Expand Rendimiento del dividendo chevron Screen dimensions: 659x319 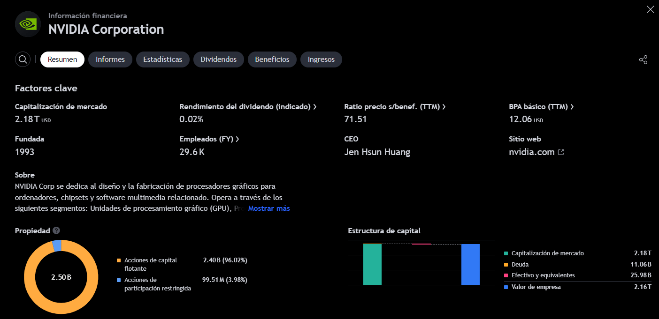pyautogui.click(x=315, y=107)
